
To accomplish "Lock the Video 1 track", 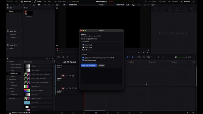I will pyautogui.click(x=67, y=76).
